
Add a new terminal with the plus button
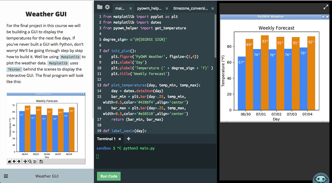tap(128, 139)
